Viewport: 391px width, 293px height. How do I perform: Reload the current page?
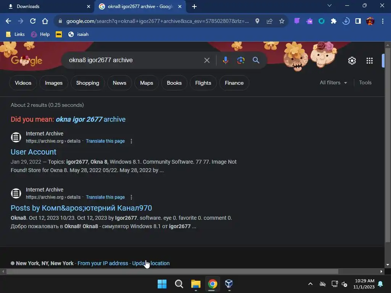click(33, 21)
